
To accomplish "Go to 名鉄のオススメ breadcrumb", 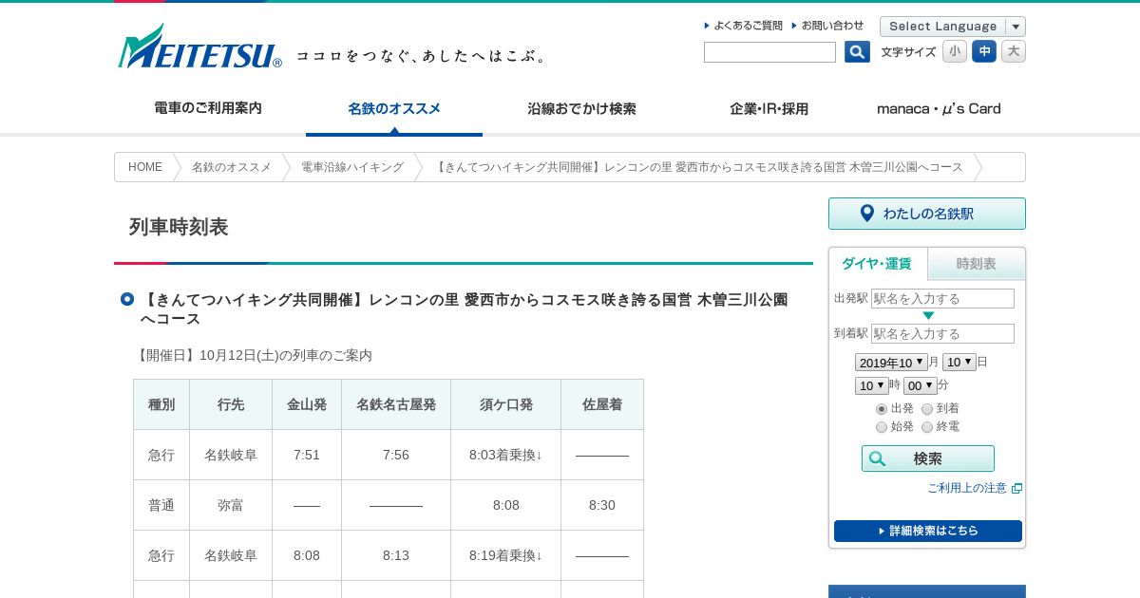I will 232,167.
